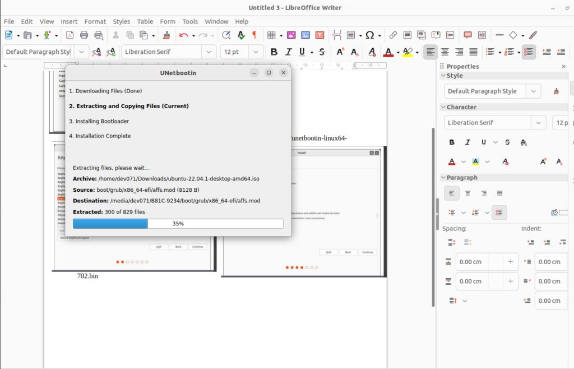Viewport: 574px width, 369px height.
Task: Open the 12 pt font size dropdown
Action: pos(256,52)
